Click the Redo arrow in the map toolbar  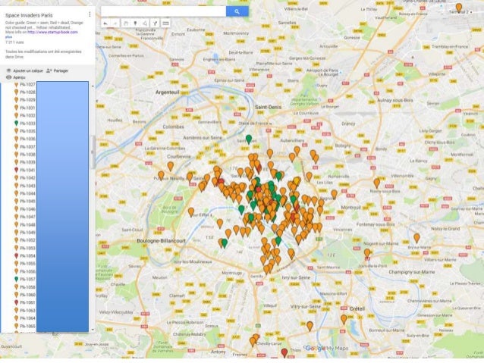[x=115, y=23]
